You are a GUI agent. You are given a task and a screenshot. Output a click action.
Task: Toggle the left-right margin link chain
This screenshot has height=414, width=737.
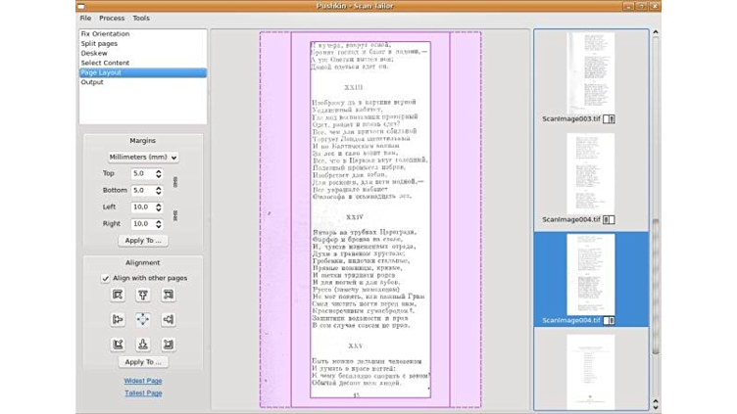(175, 215)
